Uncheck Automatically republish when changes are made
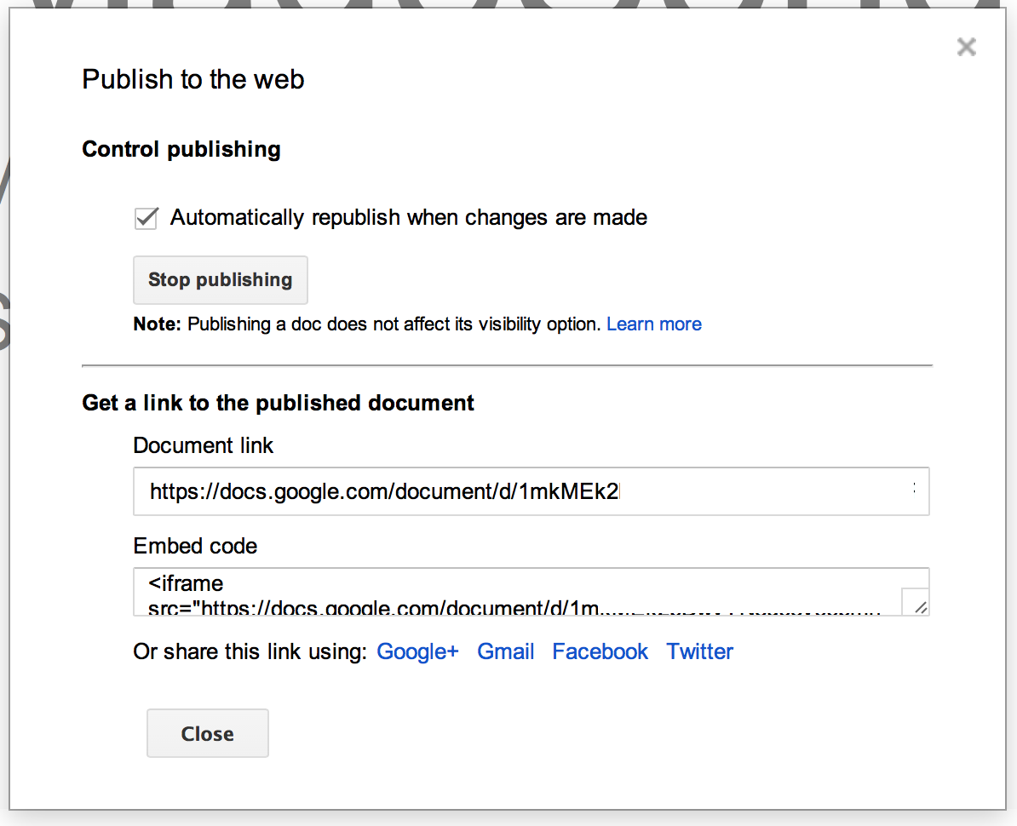The image size is (1017, 826). pos(146,218)
